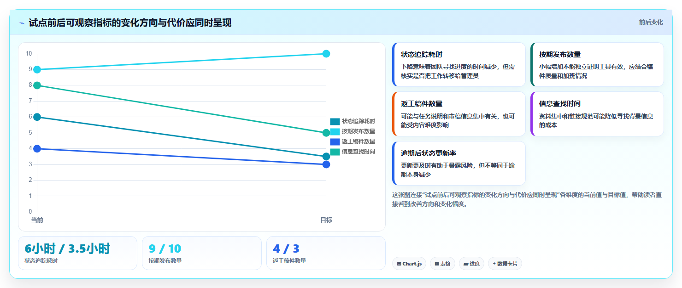
Task: Open the 状态追踪耗时 description card
Action: click(x=459, y=65)
